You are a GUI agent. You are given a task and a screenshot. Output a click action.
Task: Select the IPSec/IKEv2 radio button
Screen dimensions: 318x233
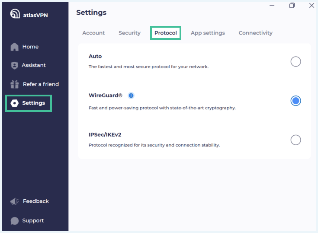(296, 140)
